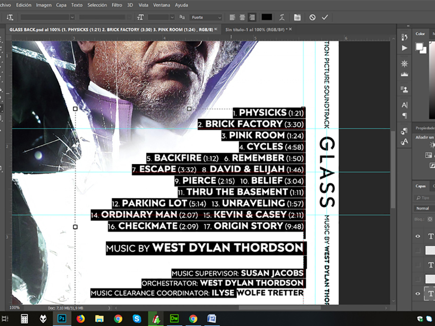Cancel the current text edit
435x326 pixels.
click(x=312, y=17)
